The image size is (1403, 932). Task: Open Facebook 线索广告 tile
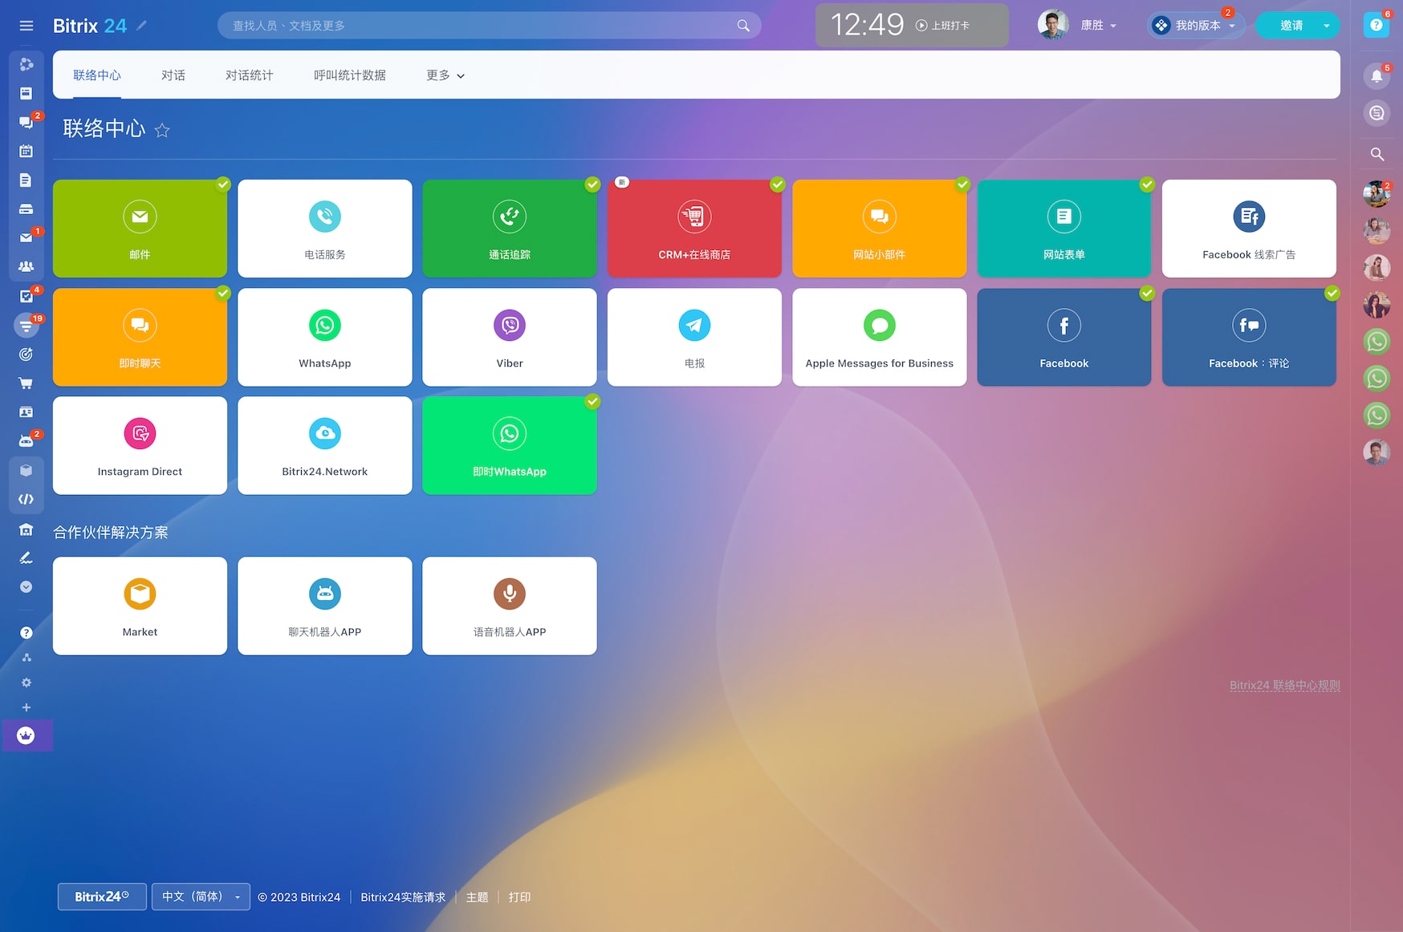(x=1249, y=229)
